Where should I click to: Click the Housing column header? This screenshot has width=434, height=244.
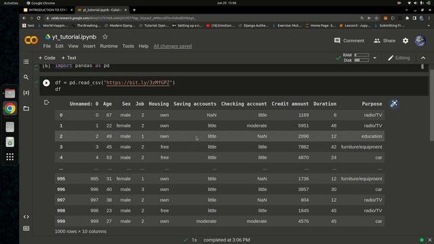point(159,104)
